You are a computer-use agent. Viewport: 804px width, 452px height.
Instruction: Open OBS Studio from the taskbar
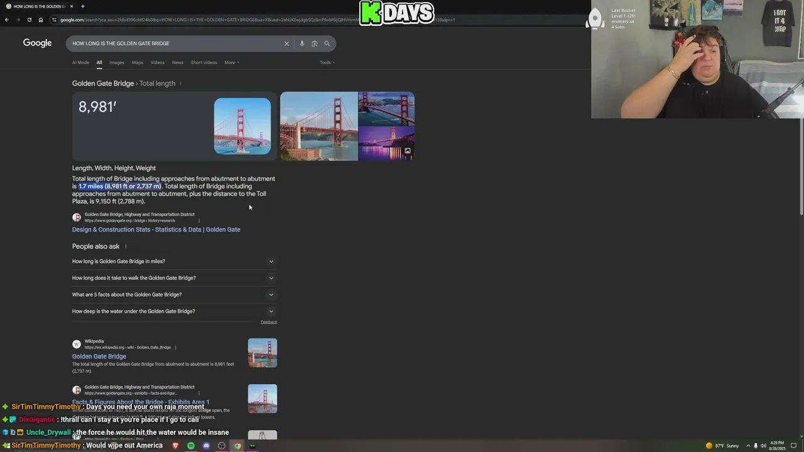coord(222,446)
